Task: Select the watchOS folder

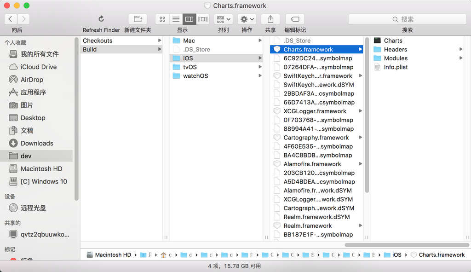Action: coord(216,76)
